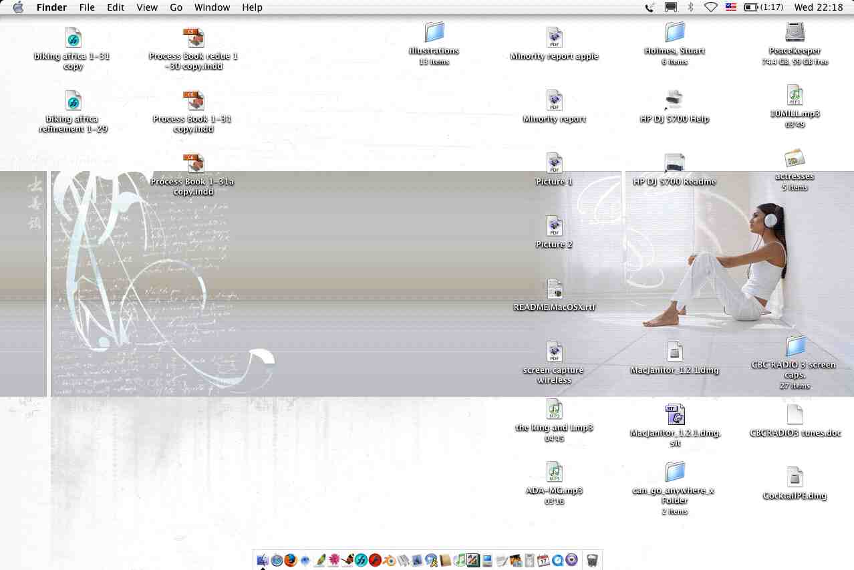This screenshot has height=570, width=854.
Task: Open the Apple menu
Action: [18, 7]
